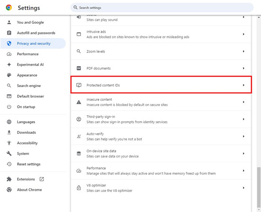Open Search engine settings
This screenshot has width=261, height=212.
click(x=33, y=86)
